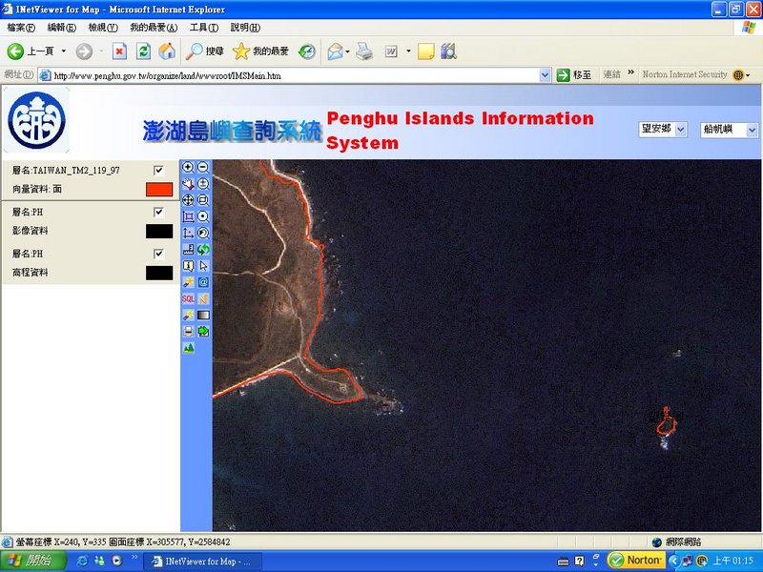763x572 pixels.
Task: Activate the pan hand tool
Action: 188,183
